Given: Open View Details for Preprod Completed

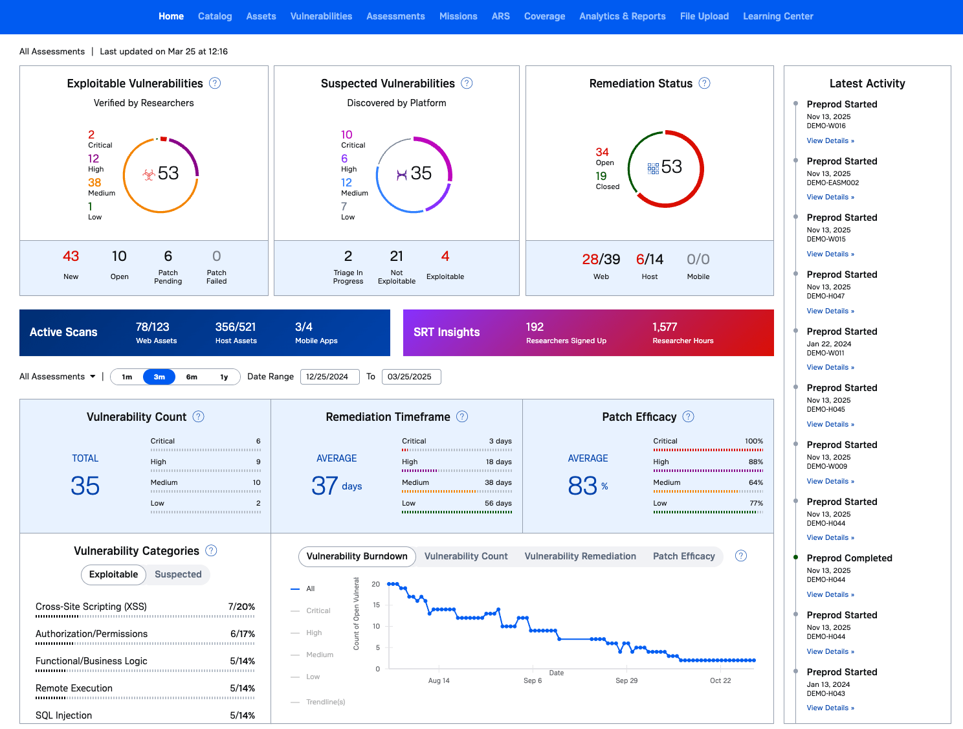Looking at the screenshot, I should [x=830, y=594].
